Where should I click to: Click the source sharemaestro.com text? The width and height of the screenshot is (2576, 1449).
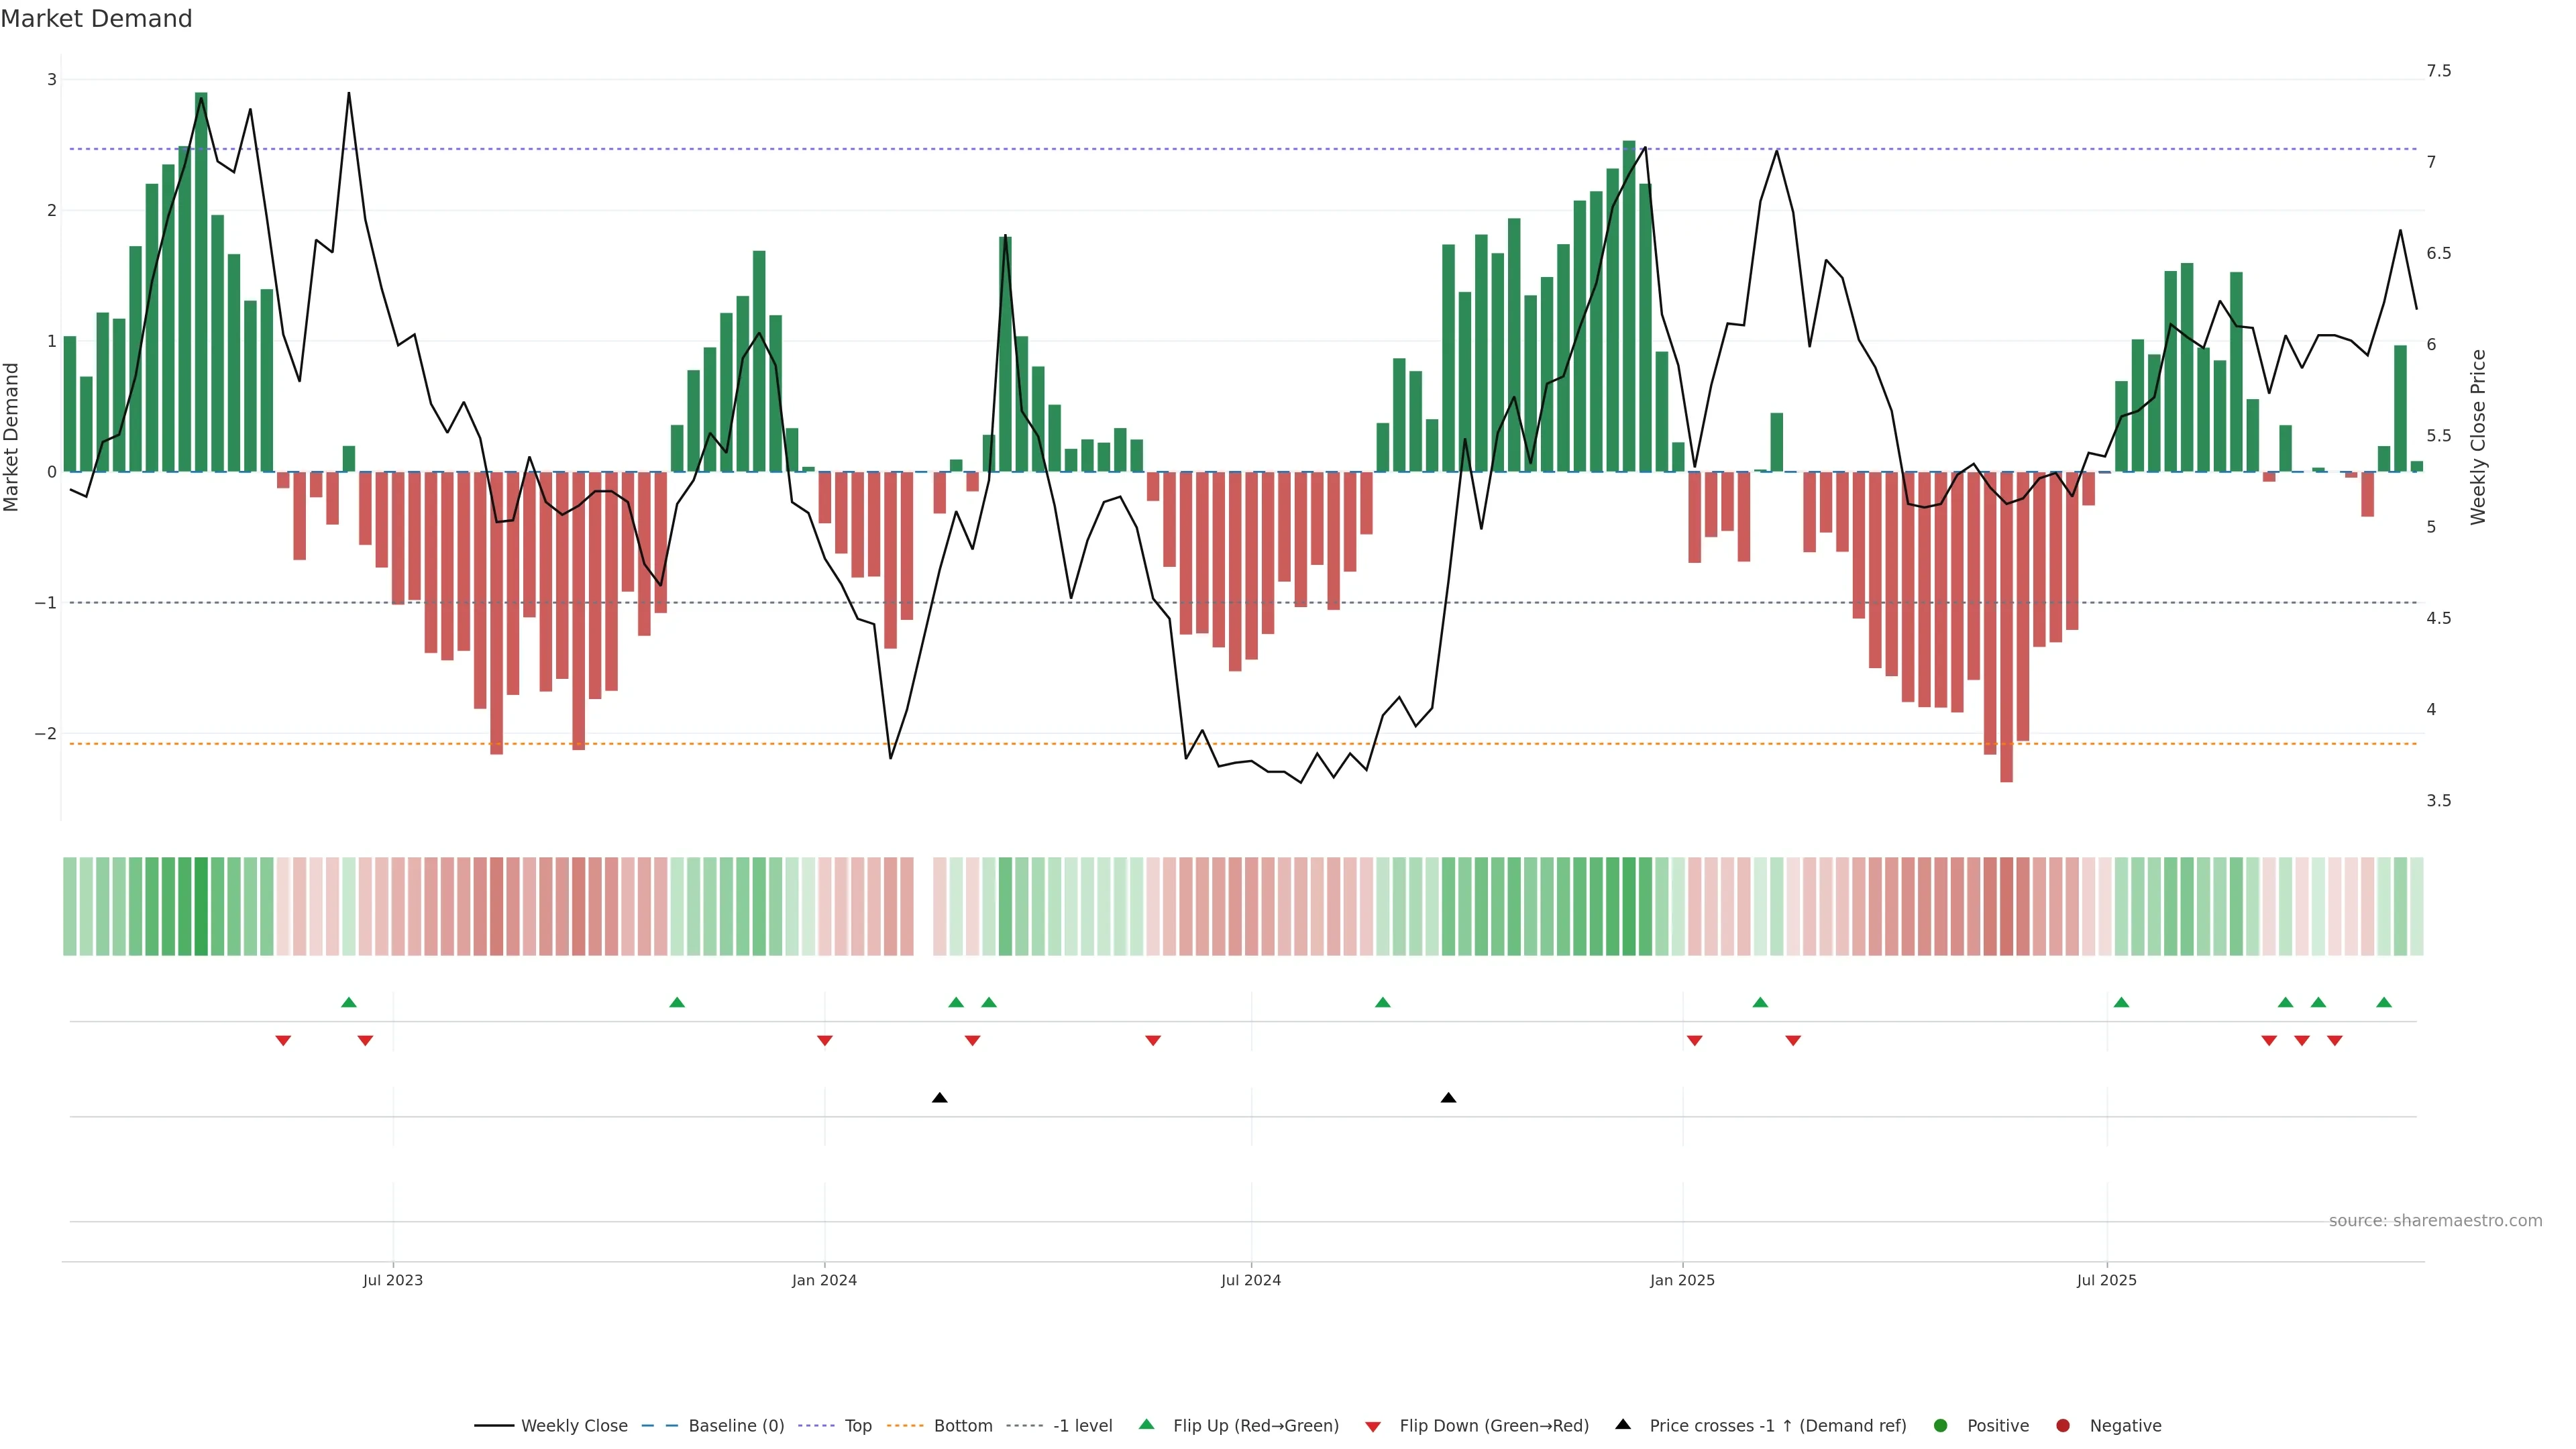(x=2435, y=1220)
